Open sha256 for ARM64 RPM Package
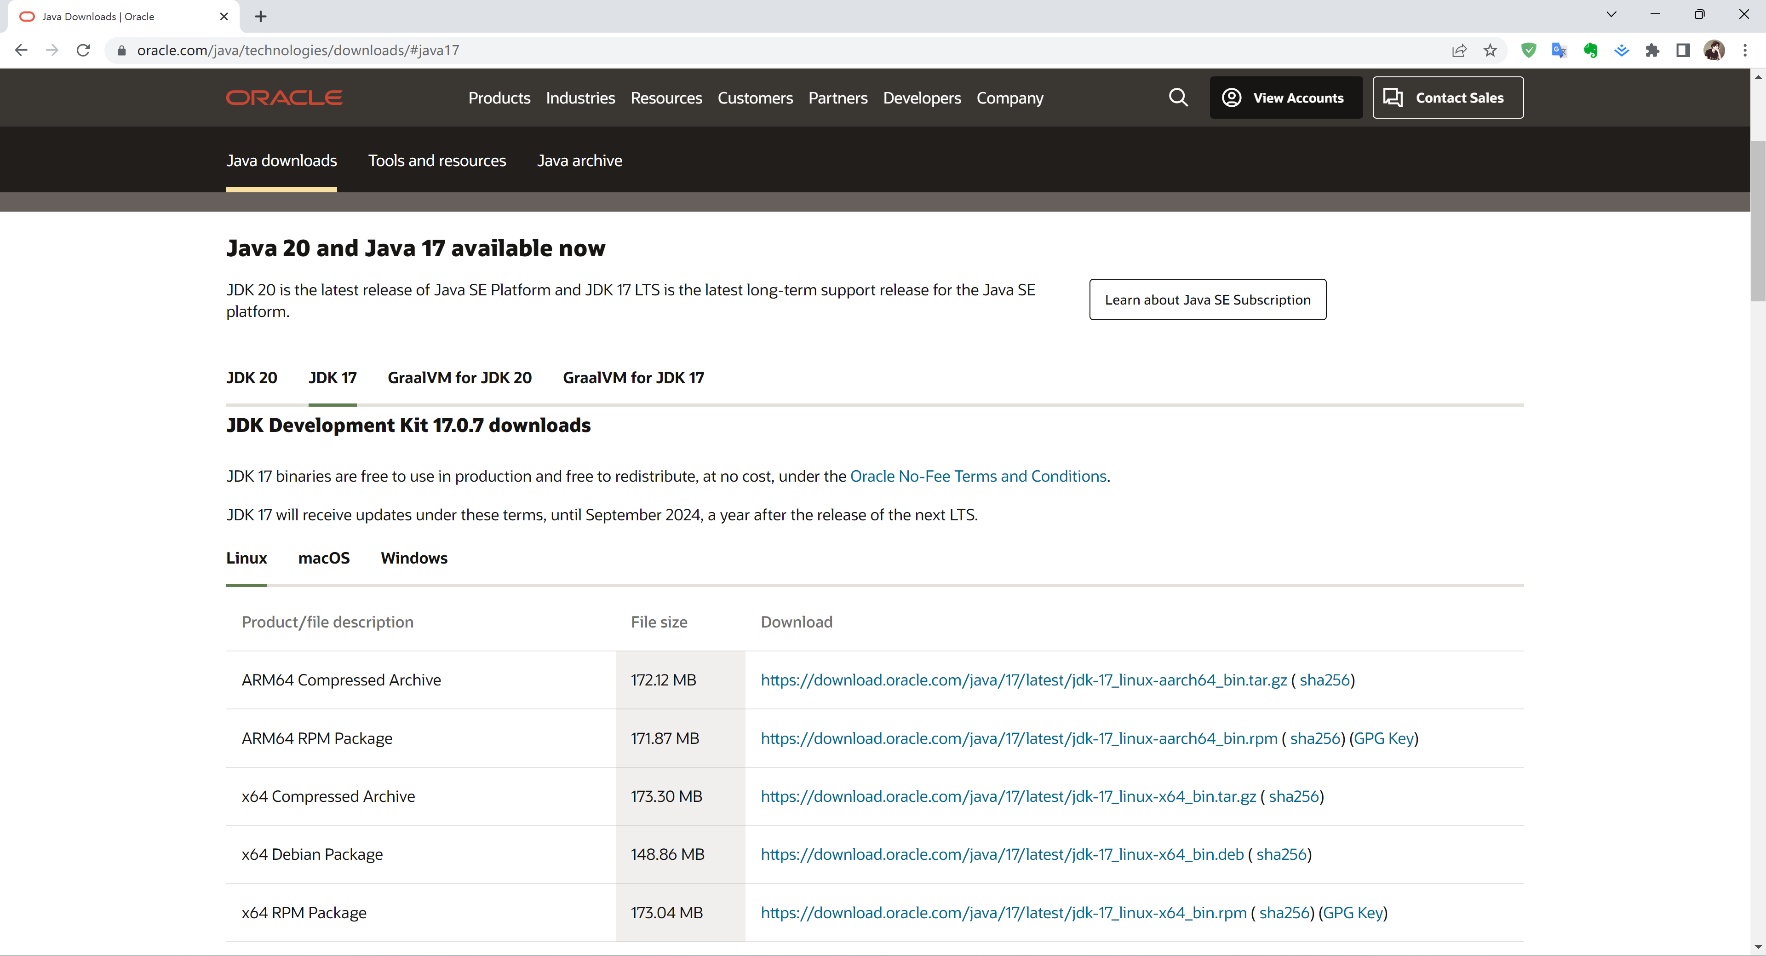The width and height of the screenshot is (1766, 956). (x=1315, y=738)
